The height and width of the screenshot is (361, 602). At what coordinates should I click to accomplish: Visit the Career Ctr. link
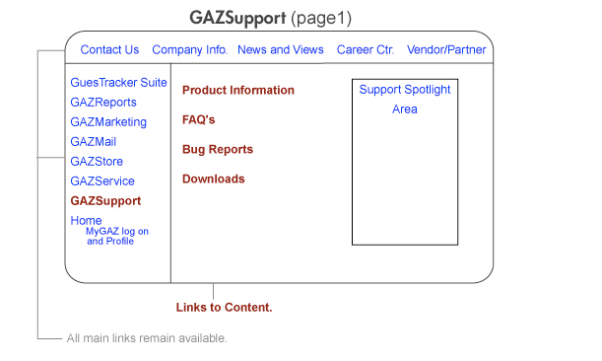(x=366, y=49)
